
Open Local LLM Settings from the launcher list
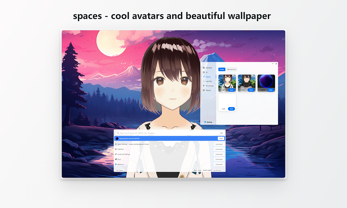[170, 154]
